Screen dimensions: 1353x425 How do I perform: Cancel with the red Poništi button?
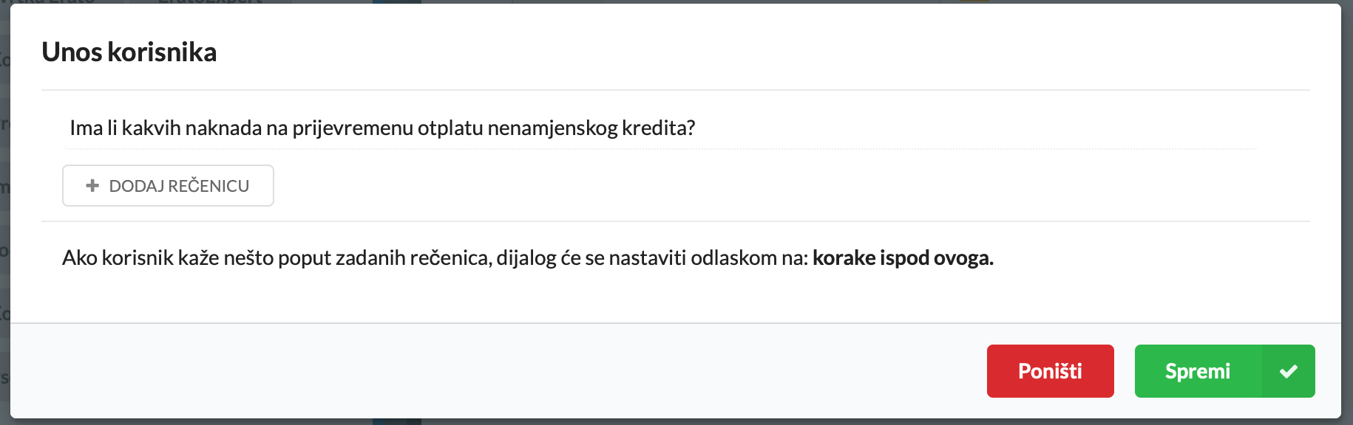click(x=1050, y=371)
